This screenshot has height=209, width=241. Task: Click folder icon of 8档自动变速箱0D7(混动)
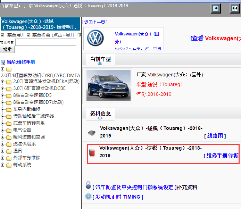pos(9,103)
